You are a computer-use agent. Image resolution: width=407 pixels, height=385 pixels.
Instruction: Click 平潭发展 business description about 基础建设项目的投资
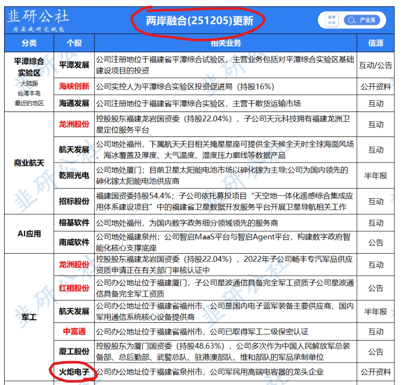coord(225,65)
